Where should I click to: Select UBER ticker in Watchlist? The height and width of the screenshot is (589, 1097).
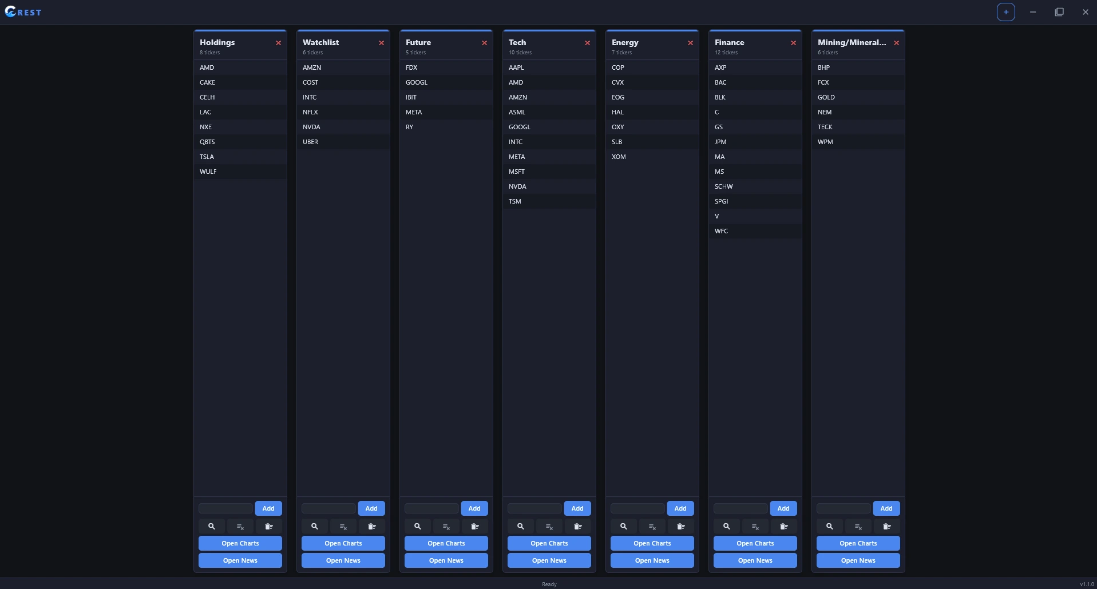tap(343, 142)
